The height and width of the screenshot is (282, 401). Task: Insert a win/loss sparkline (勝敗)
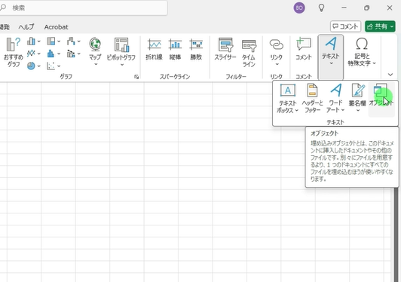coord(196,50)
